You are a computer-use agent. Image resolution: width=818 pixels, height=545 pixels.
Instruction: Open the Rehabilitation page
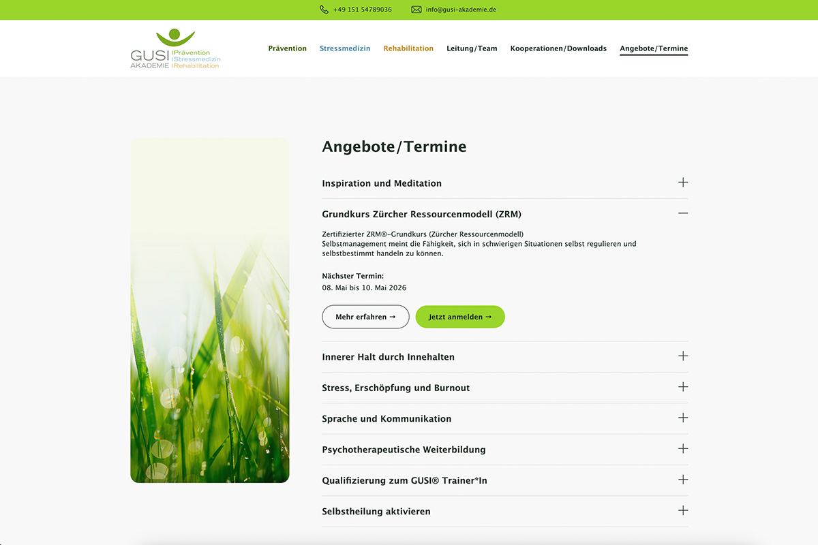point(408,48)
